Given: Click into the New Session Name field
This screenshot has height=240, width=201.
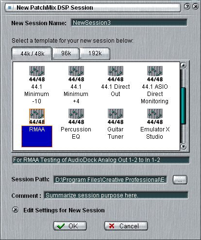Looking at the screenshot, I should pyautogui.click(x=129, y=22).
